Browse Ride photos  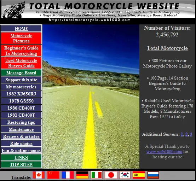point(21,144)
